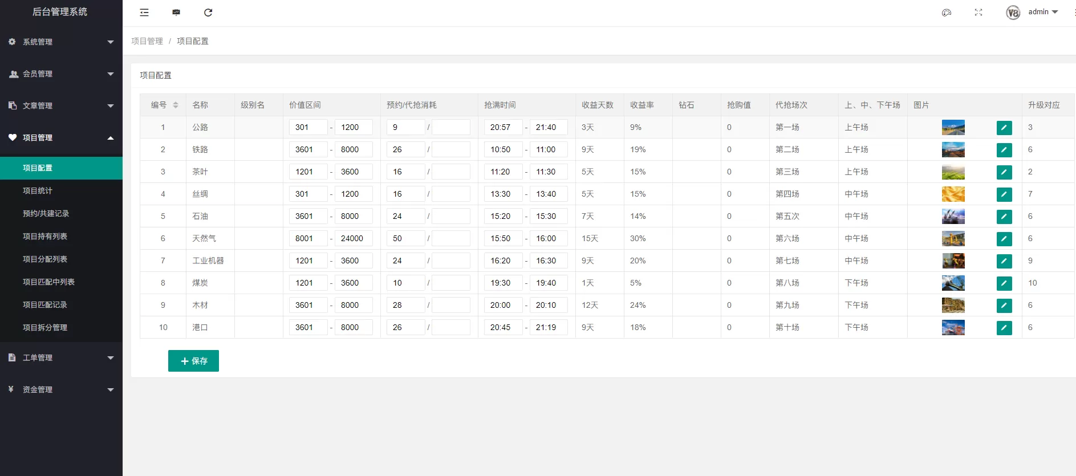Go to 项目拆分管理 page
The height and width of the screenshot is (476, 1076).
coord(45,328)
